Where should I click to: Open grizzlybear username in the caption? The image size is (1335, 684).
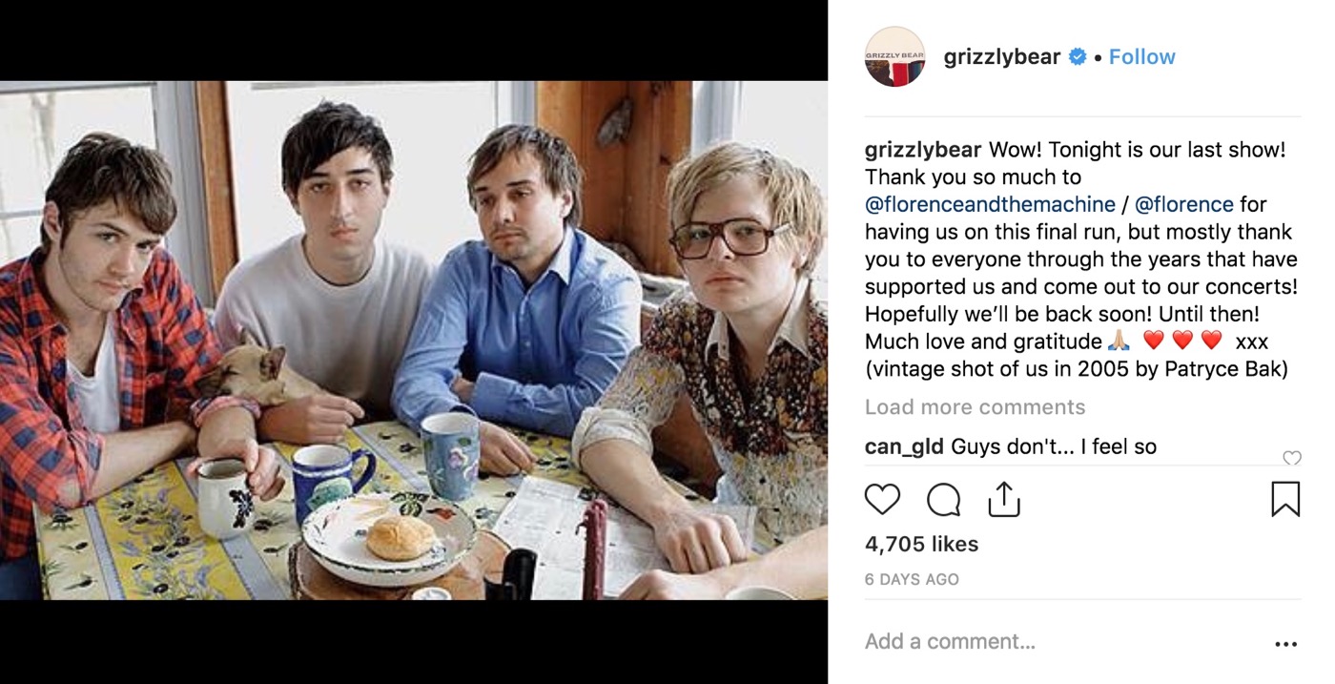click(x=923, y=150)
